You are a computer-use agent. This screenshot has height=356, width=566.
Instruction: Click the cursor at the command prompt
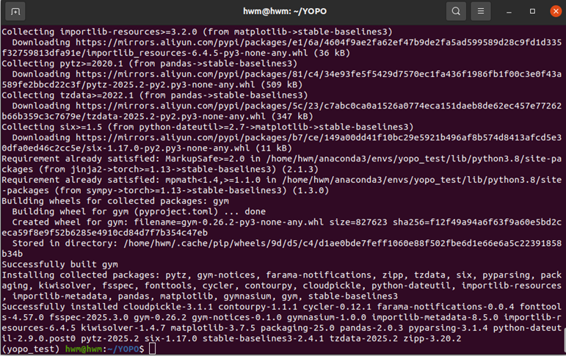(x=152, y=349)
